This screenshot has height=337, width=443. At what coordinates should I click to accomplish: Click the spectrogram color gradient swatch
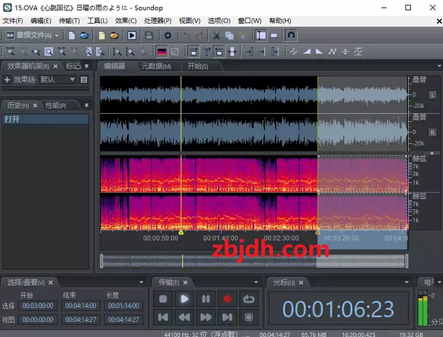coord(161,51)
